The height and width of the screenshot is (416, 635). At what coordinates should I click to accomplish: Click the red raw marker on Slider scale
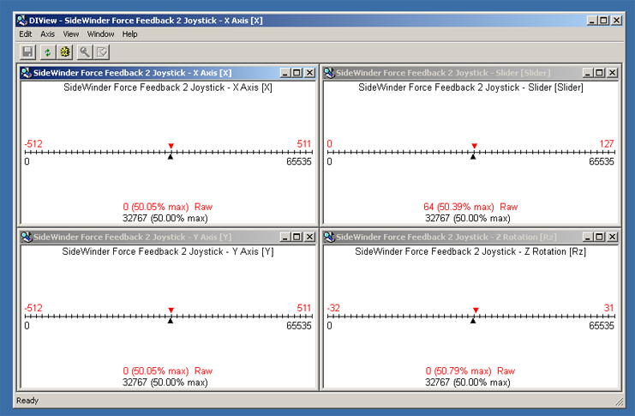tap(474, 146)
